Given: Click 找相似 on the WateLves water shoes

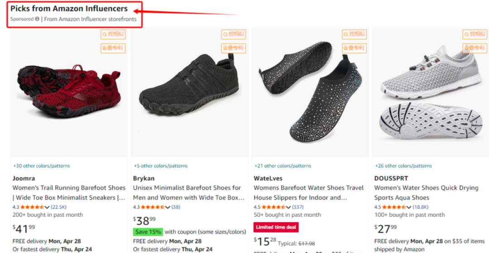Looking at the screenshot, I should coord(354,34).
